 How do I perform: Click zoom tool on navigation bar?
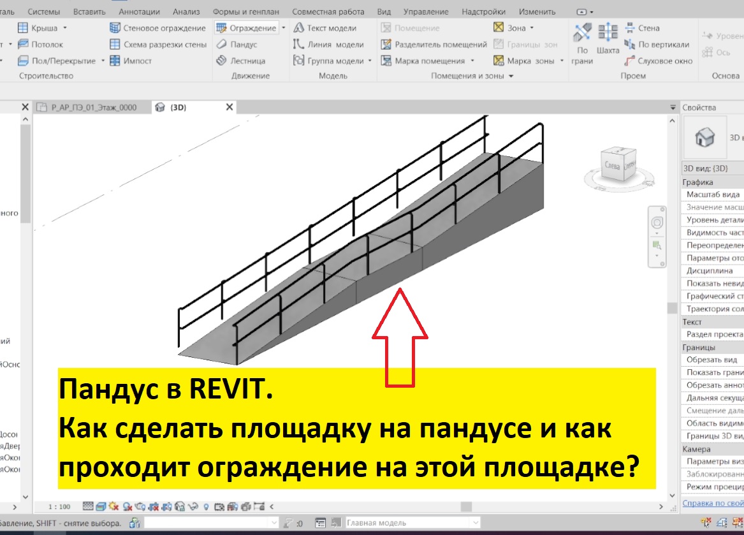[657, 246]
